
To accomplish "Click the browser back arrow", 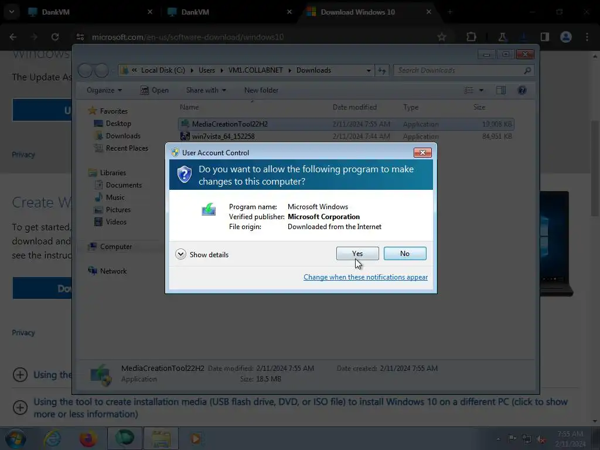I will (13, 37).
